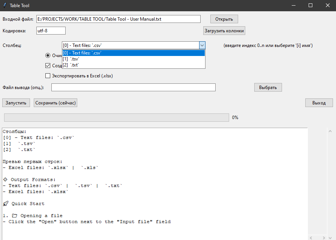Choose the [1] `.tsv` column option

click(71, 59)
